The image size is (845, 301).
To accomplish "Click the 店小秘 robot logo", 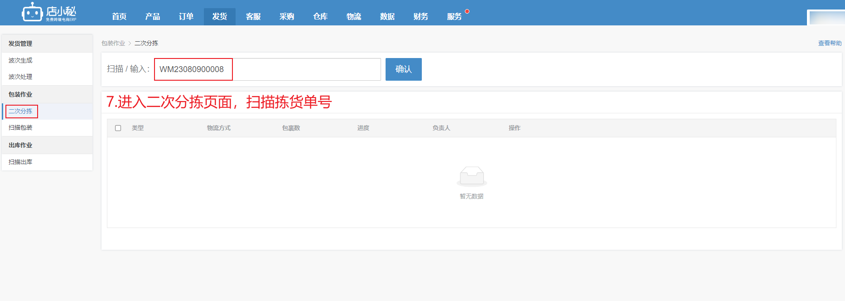I will pos(49,12).
